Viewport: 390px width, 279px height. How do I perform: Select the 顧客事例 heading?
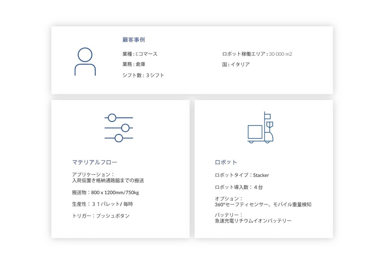pos(133,40)
